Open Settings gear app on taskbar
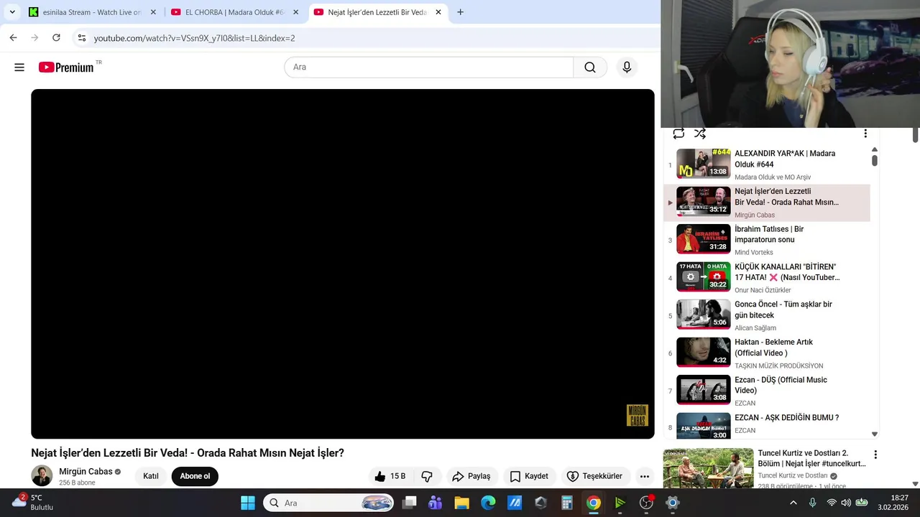This screenshot has height=517, width=920. [x=673, y=503]
